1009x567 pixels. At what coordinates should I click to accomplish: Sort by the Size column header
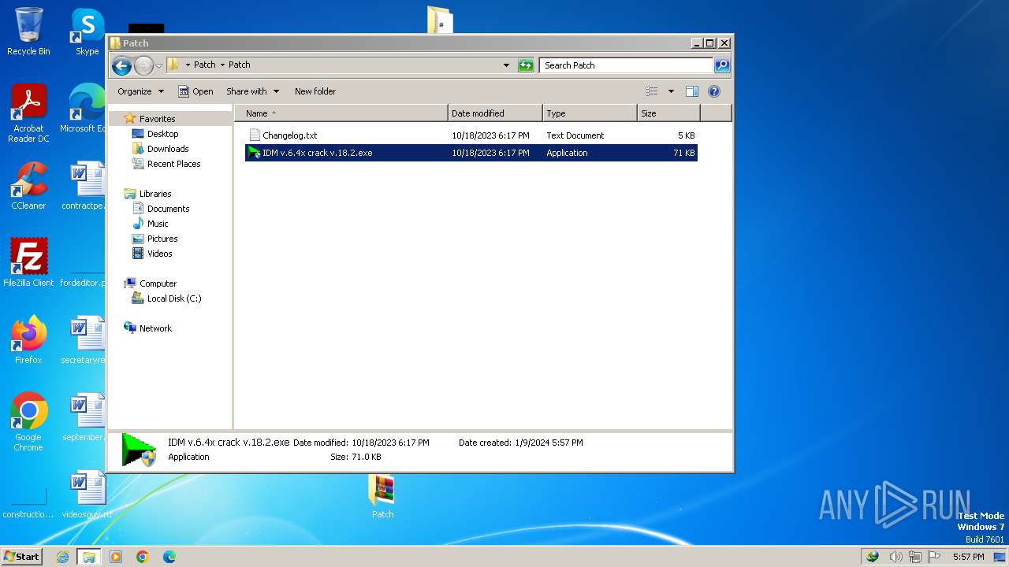point(668,113)
